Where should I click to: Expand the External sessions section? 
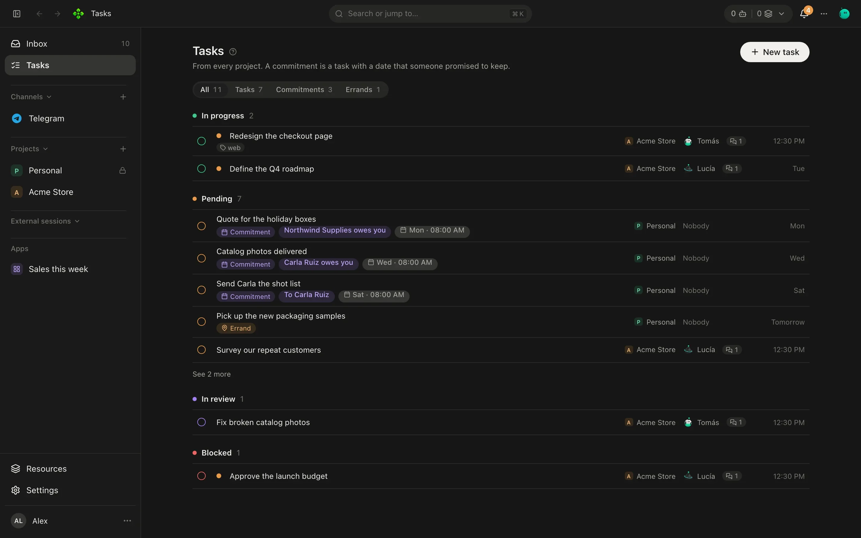point(45,221)
